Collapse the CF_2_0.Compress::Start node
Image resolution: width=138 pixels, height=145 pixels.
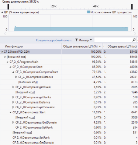11,67
